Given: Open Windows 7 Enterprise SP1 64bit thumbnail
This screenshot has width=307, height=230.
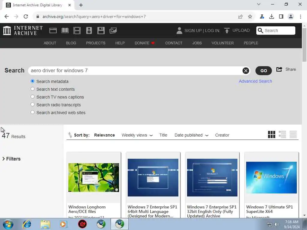Looking at the screenshot, I should pyautogui.click(x=153, y=178).
